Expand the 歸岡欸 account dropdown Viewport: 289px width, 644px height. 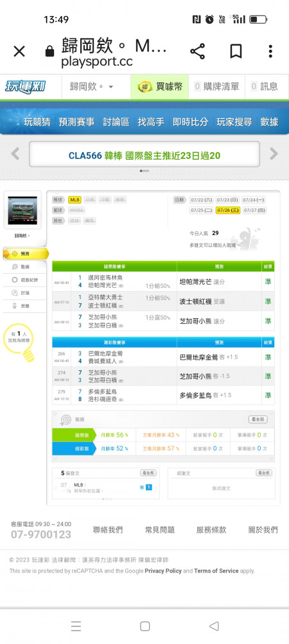(x=92, y=87)
